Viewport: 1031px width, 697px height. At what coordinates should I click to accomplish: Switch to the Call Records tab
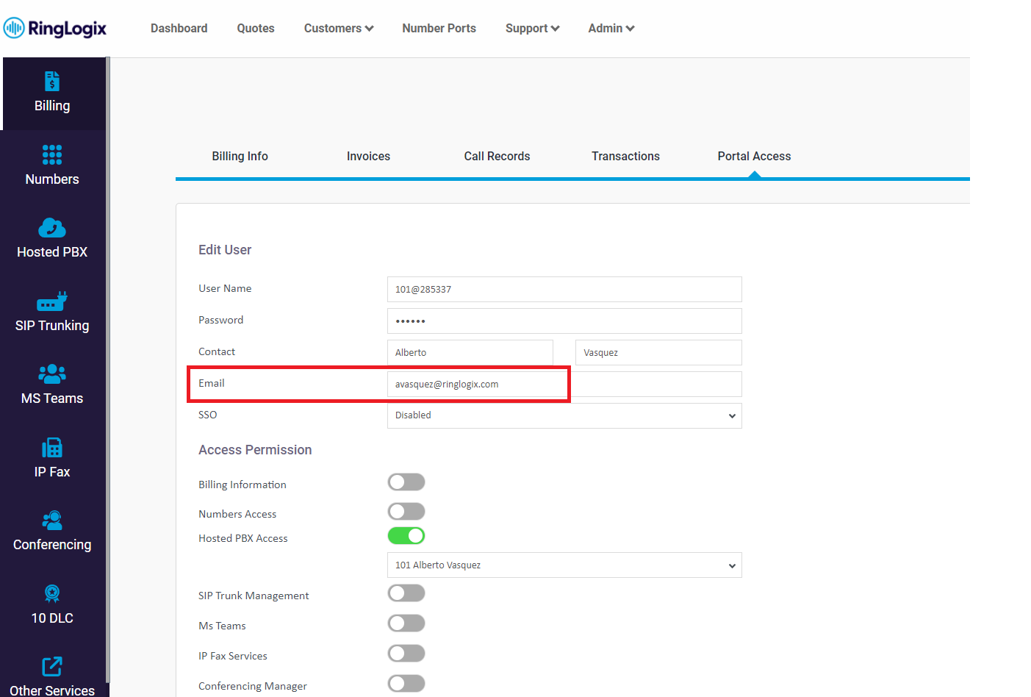pos(497,156)
